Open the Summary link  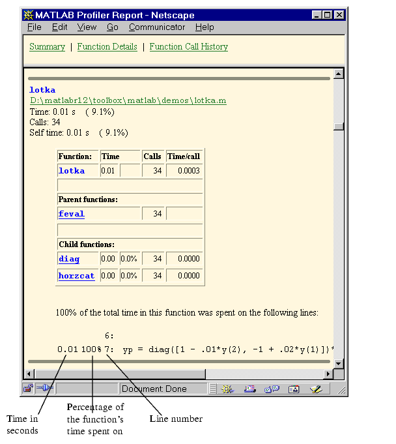tap(47, 46)
